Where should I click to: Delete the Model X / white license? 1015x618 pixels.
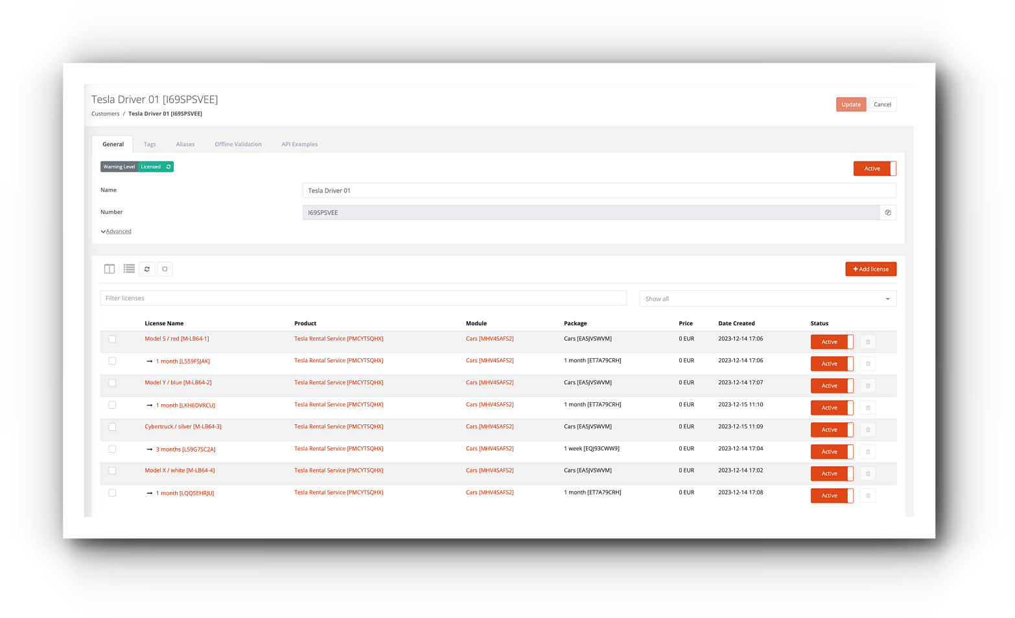pos(868,474)
